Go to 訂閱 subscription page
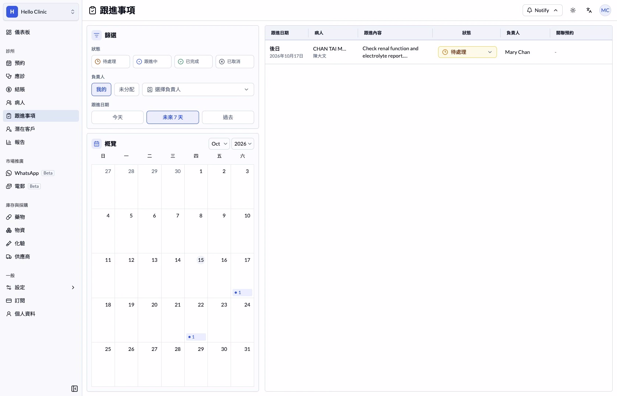The height and width of the screenshot is (396, 617). tap(41, 301)
